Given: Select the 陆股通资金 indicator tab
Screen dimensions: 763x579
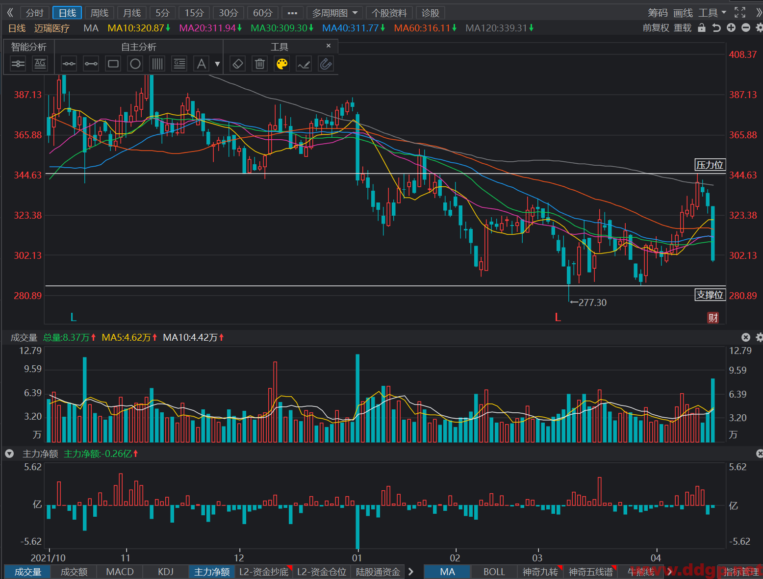Looking at the screenshot, I should pos(378,572).
